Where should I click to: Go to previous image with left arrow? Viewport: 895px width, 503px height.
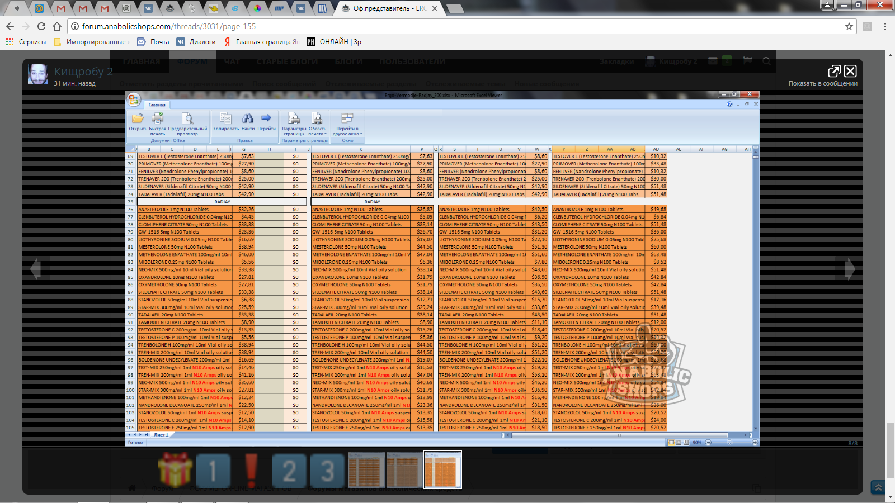(36, 269)
